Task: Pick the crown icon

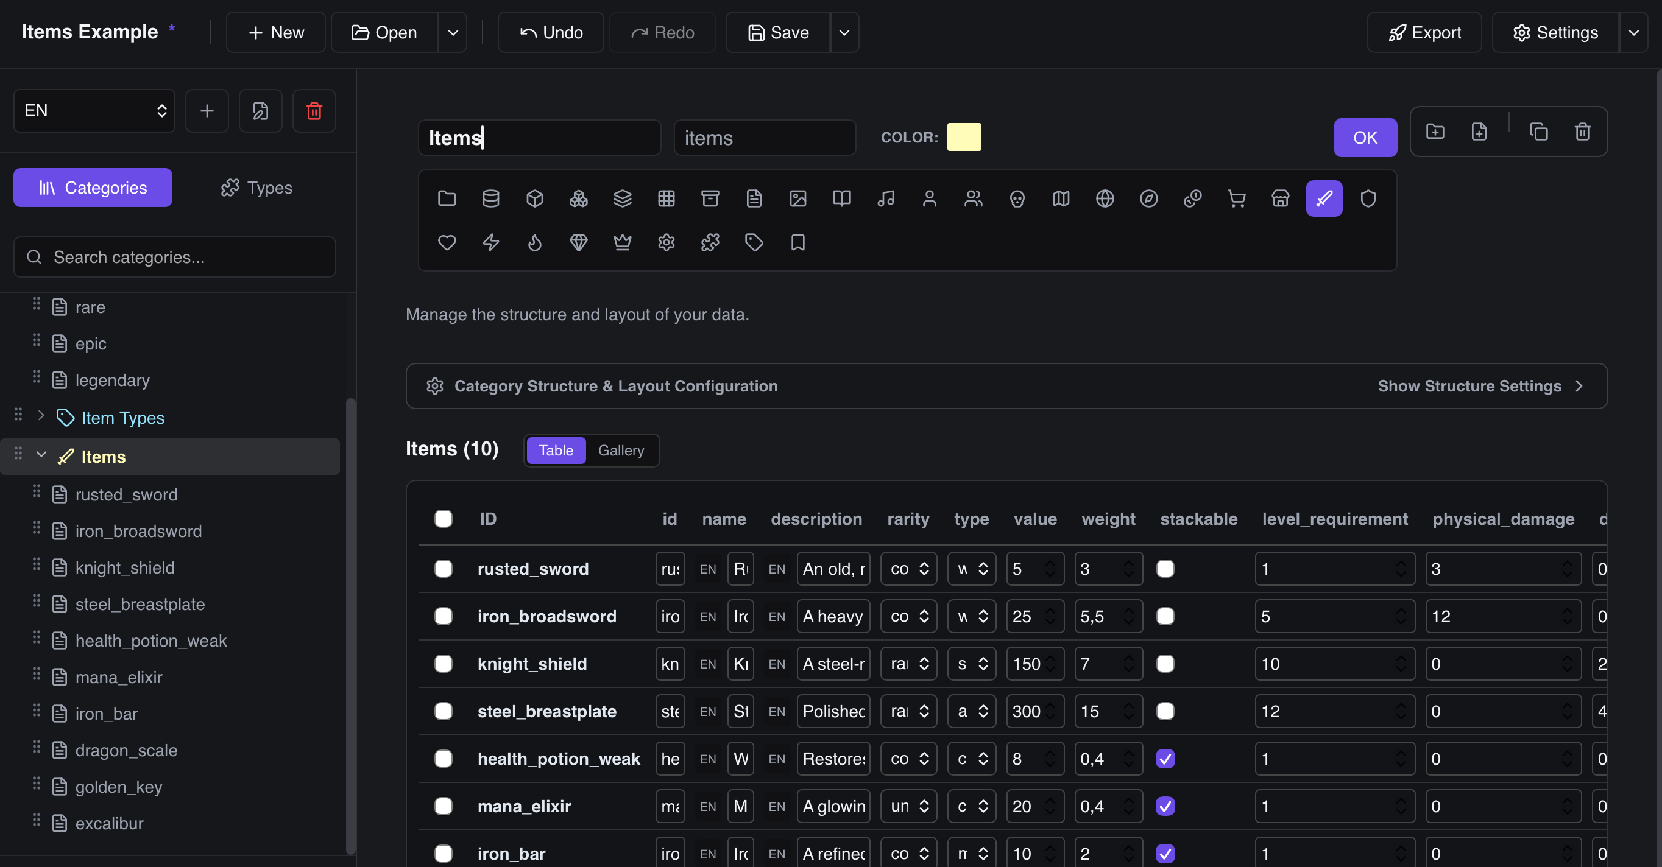Action: 622,242
